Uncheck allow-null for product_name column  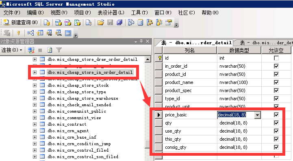coord(276,82)
